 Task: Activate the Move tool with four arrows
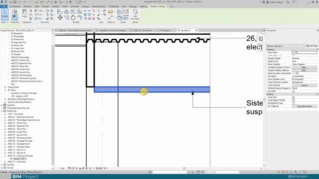pos(60,18)
